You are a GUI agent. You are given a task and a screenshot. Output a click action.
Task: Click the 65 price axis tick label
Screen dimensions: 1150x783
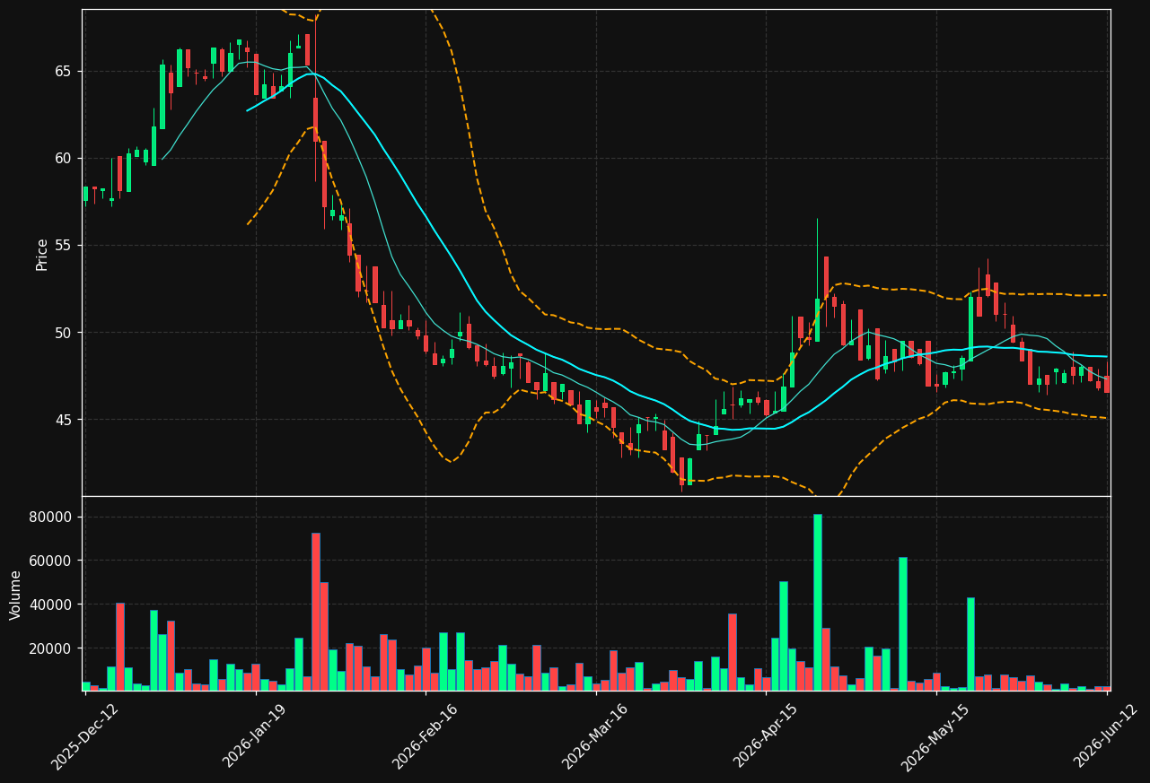tap(63, 72)
